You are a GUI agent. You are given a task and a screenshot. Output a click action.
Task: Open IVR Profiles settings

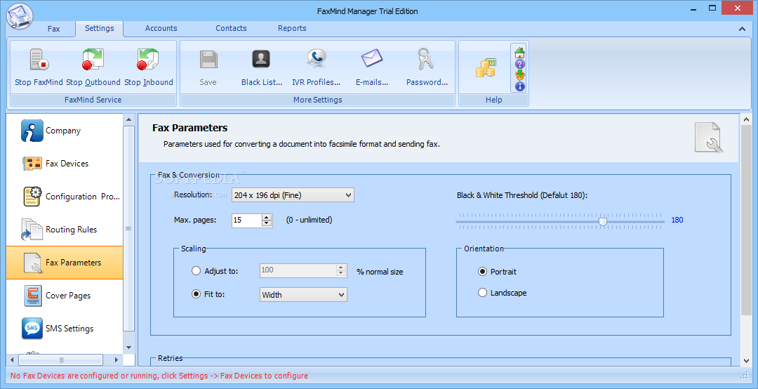coord(316,60)
